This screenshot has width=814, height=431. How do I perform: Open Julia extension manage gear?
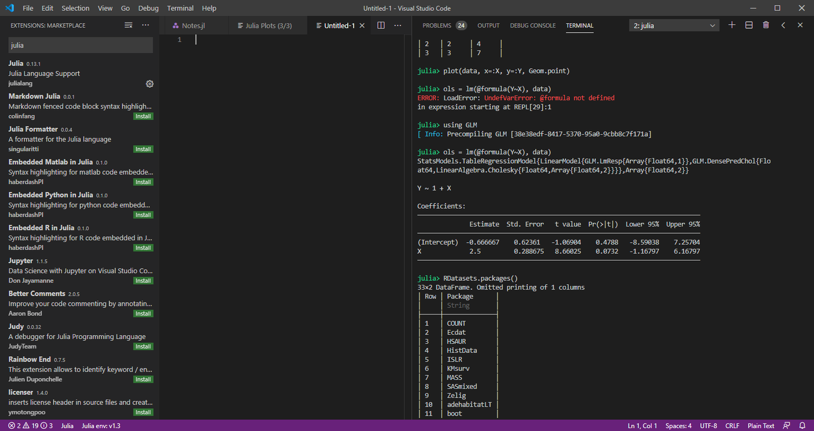(x=150, y=83)
